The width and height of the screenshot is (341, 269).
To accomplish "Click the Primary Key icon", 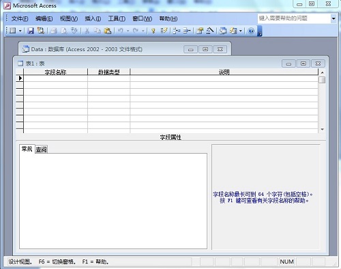I will point(153,31).
